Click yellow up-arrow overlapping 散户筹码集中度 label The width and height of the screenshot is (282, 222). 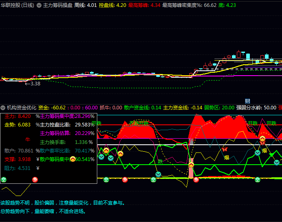point(73,159)
